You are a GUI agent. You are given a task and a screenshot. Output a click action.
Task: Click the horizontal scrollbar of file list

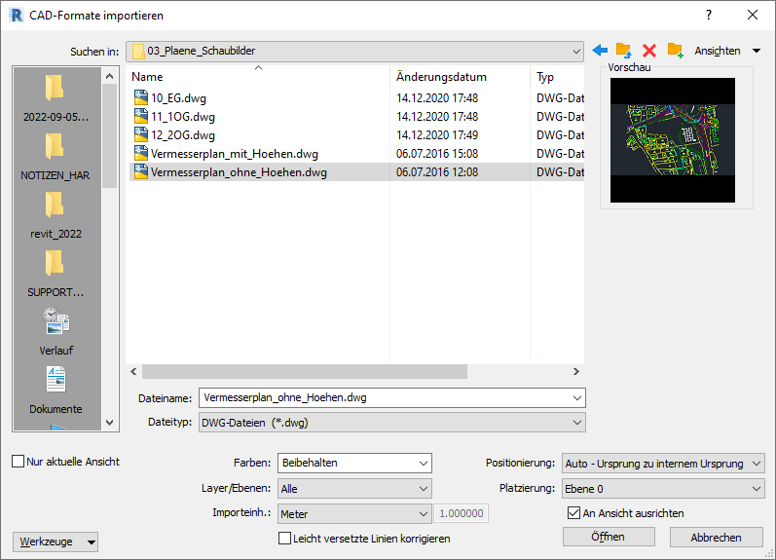coord(304,372)
